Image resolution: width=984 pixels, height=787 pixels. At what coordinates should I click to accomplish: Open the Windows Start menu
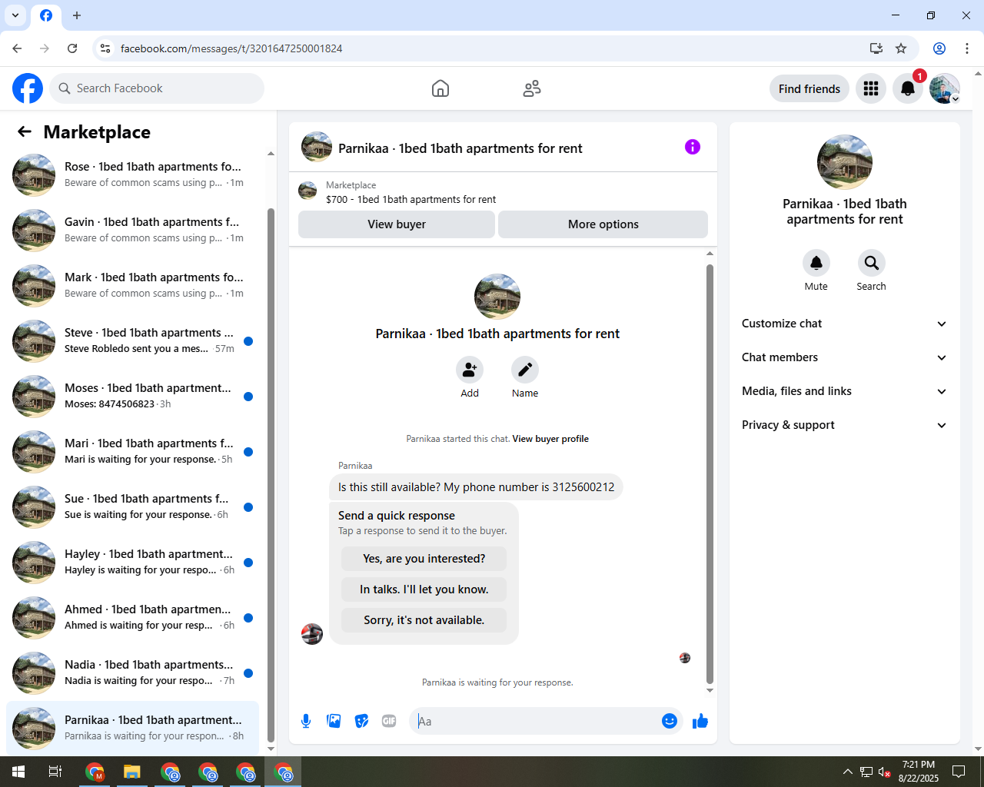(18, 772)
